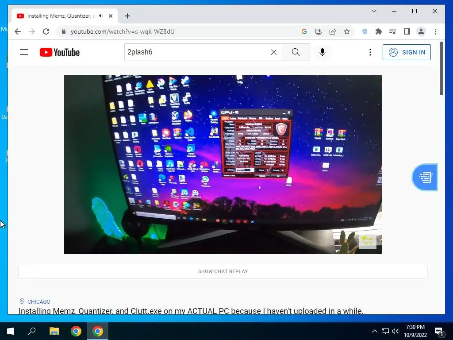
Task: Click the address bar URL
Action: coord(123,31)
